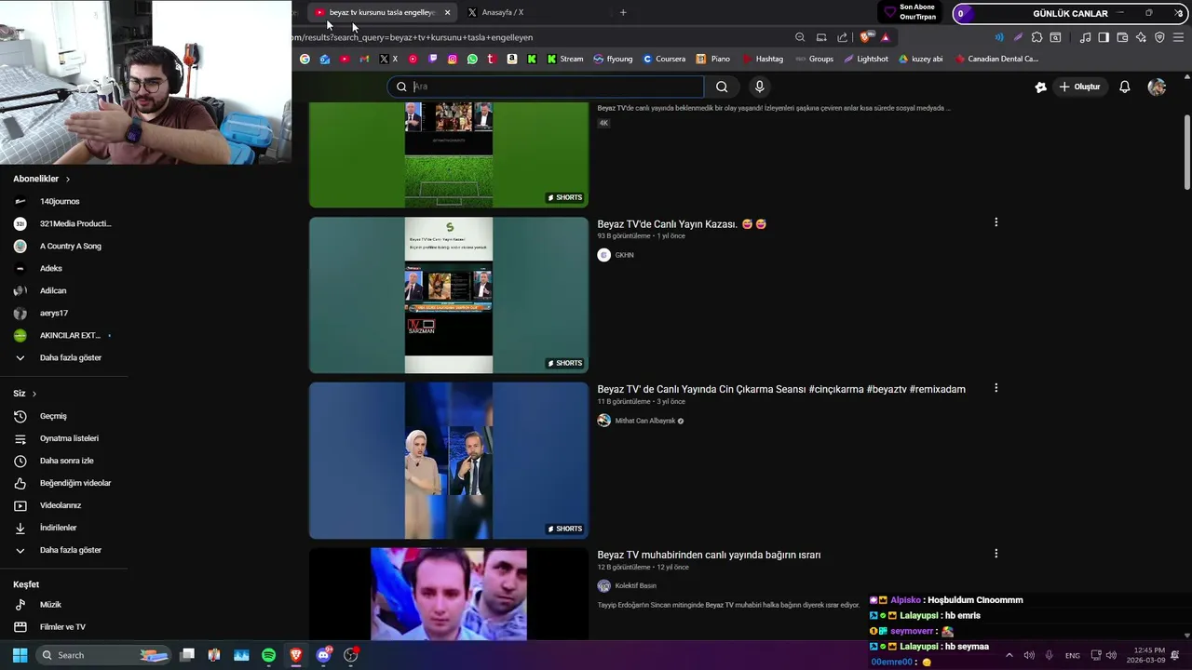Open Mithat Can Albayrak channel link
Image resolution: width=1192 pixels, height=670 pixels.
tap(645, 421)
